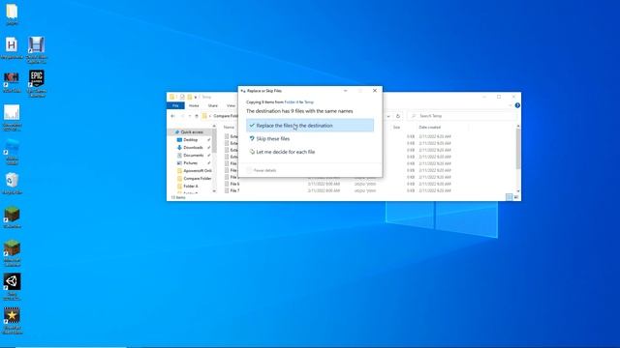Click the Search Temp field
Screen dimensions: 620x348
(462, 116)
